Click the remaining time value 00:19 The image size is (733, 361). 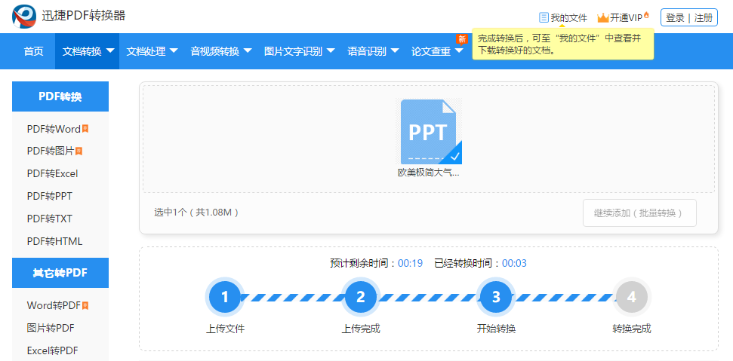coord(410,264)
